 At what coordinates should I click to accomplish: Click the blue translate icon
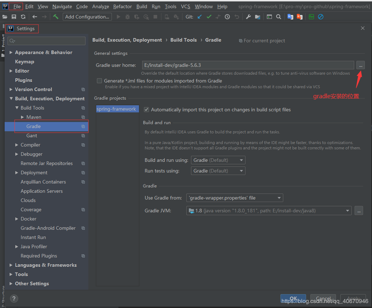pyautogui.click(x=290, y=17)
